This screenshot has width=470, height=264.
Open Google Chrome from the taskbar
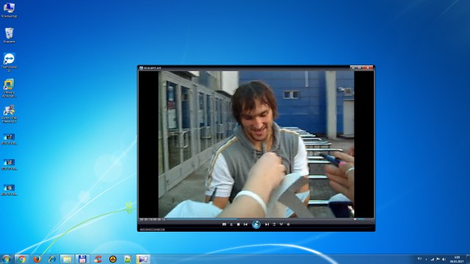pos(21,259)
